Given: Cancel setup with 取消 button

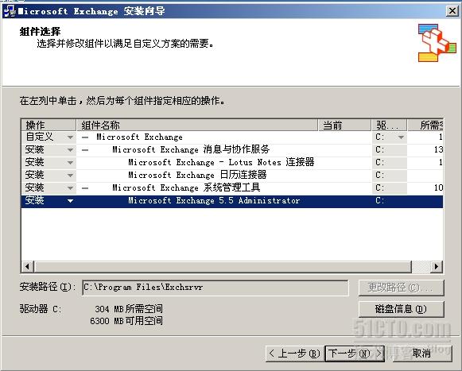Looking at the screenshot, I should coord(421,354).
